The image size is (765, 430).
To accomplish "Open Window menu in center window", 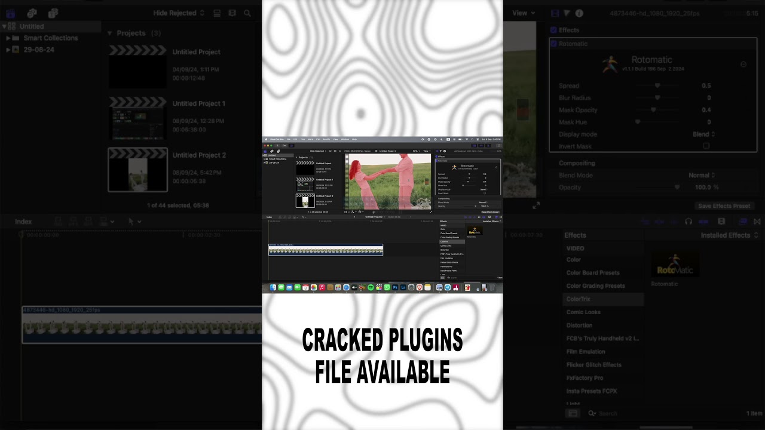I will point(345,139).
